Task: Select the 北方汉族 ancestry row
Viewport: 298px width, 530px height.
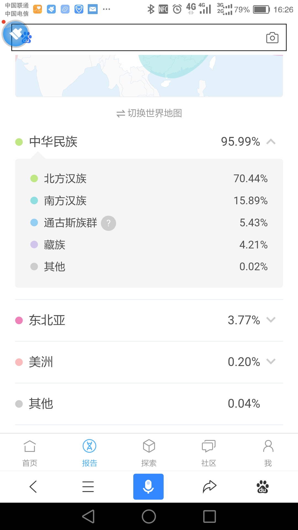Action: 149,179
